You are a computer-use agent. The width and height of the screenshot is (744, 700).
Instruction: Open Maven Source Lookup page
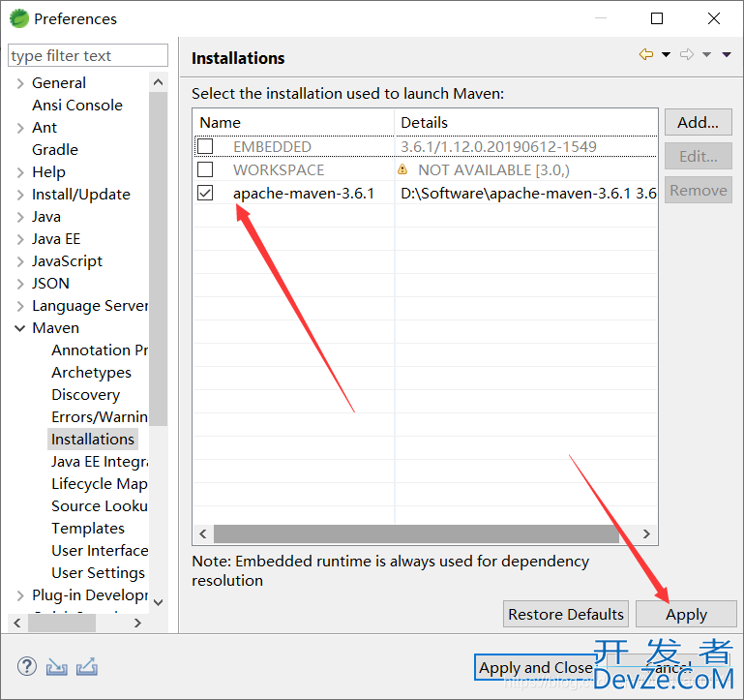(x=100, y=506)
